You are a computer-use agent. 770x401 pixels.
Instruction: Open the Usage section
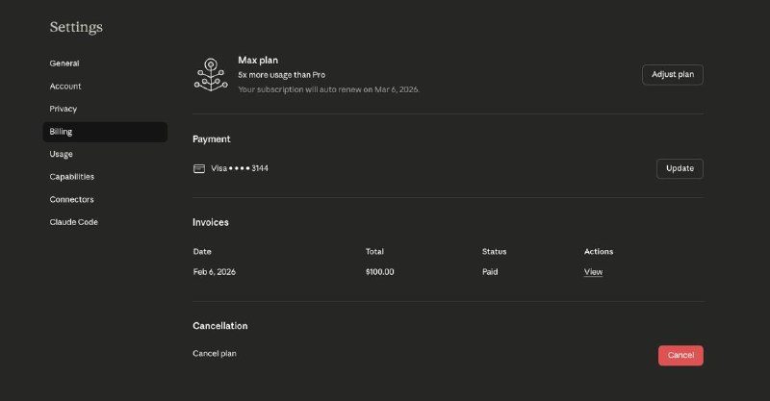coord(61,154)
